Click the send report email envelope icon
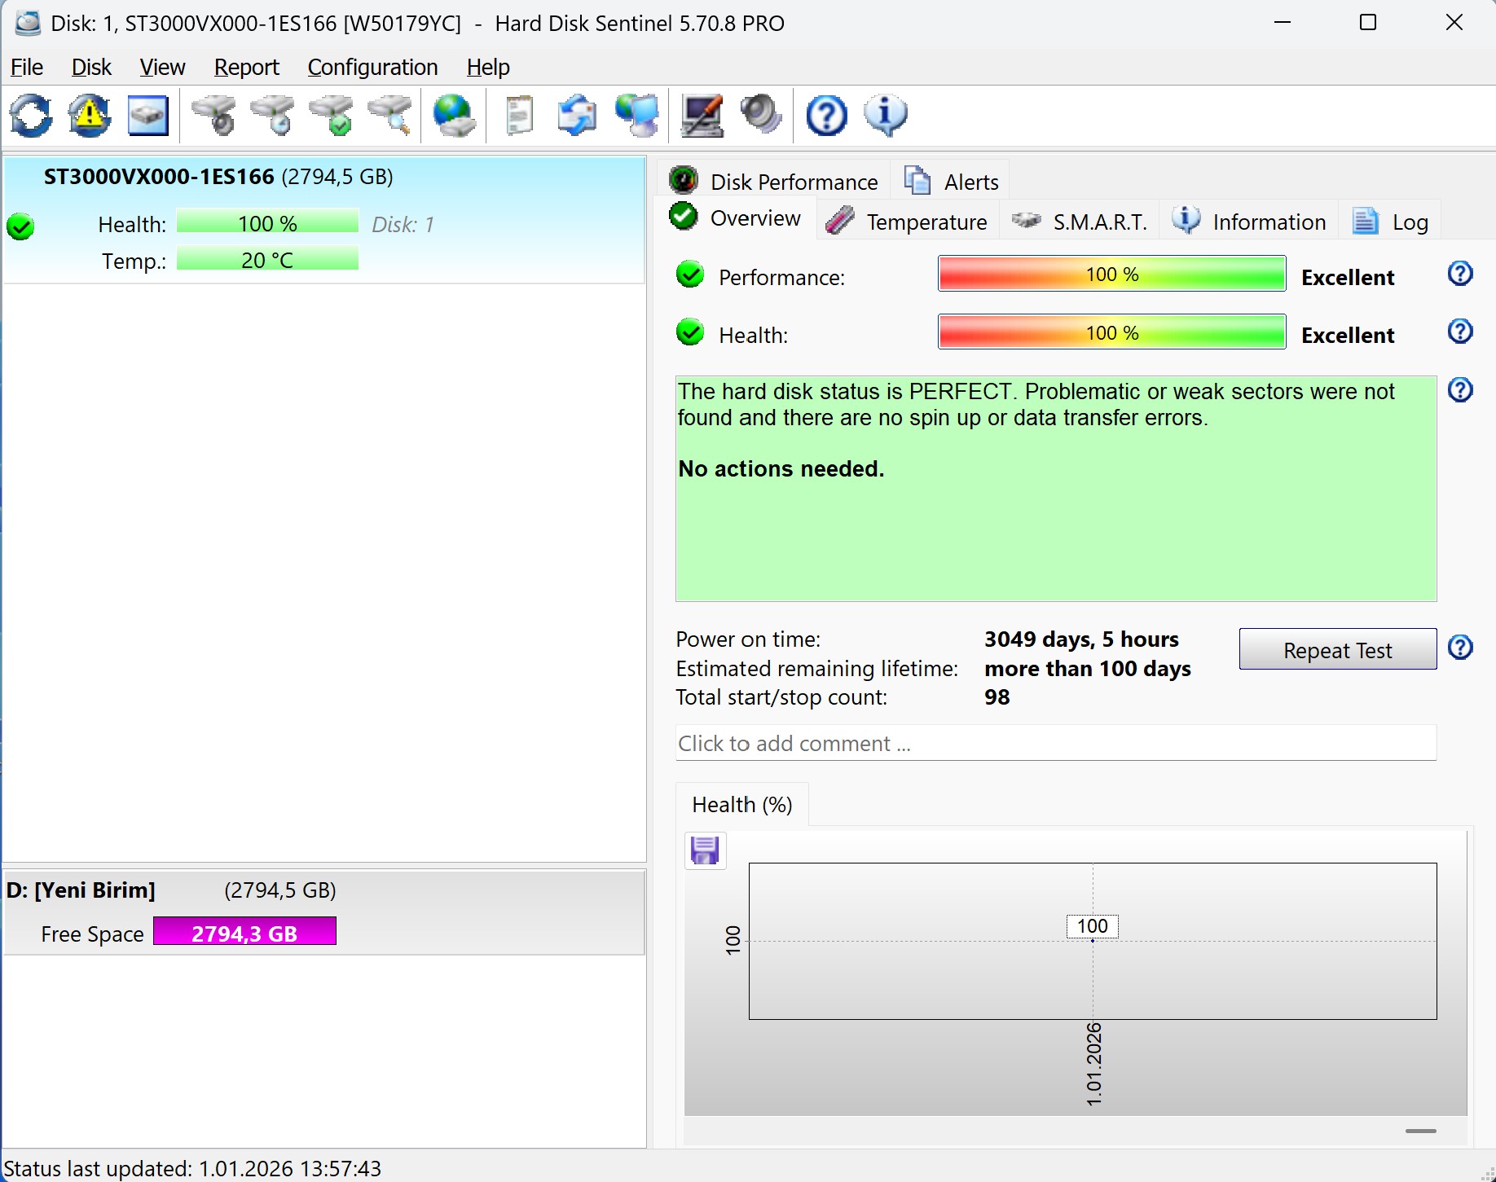This screenshot has height=1182, width=1496. click(577, 116)
